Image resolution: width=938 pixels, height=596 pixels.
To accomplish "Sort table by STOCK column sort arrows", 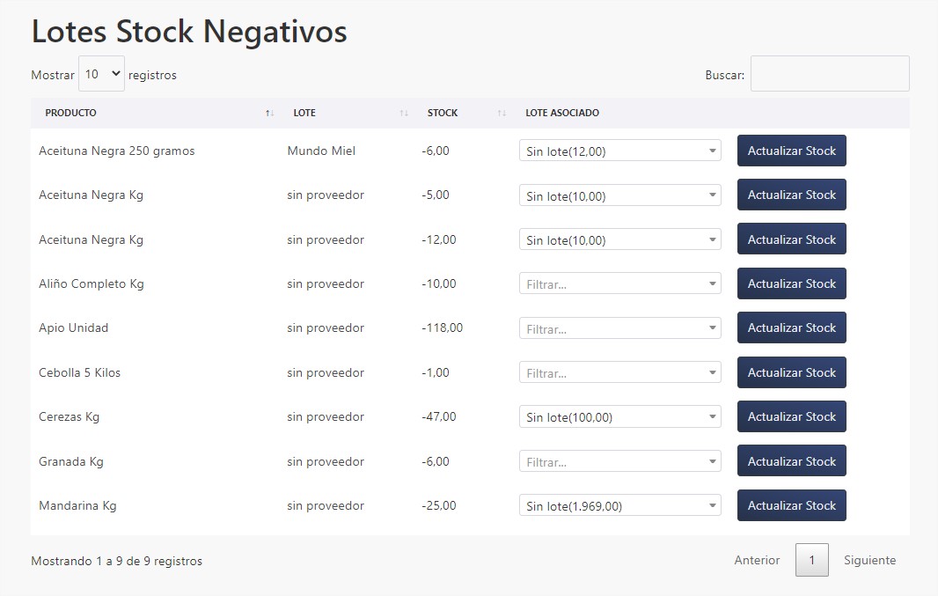I will (502, 113).
